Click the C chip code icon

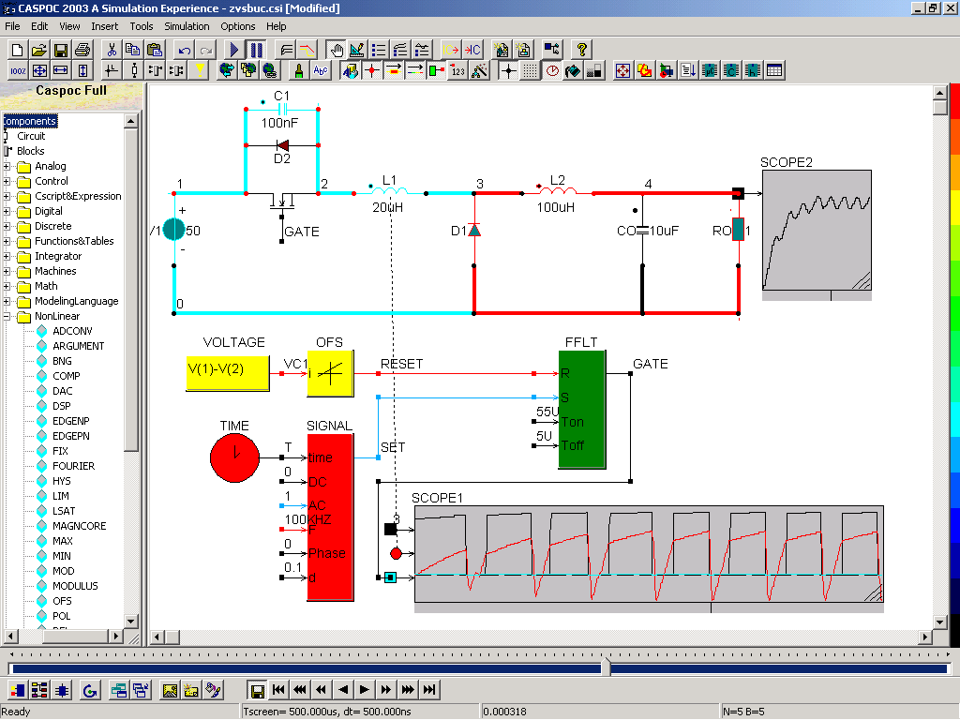click(x=731, y=70)
